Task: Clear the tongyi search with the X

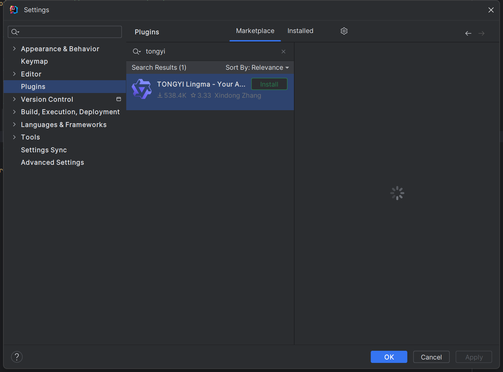Action: (283, 52)
